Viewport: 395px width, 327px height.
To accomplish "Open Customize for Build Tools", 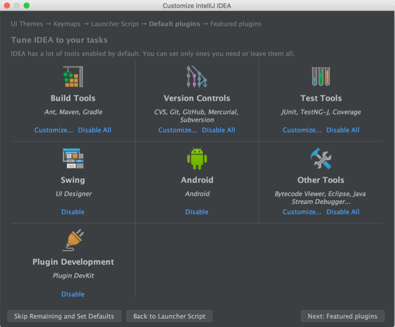I will click(53, 130).
